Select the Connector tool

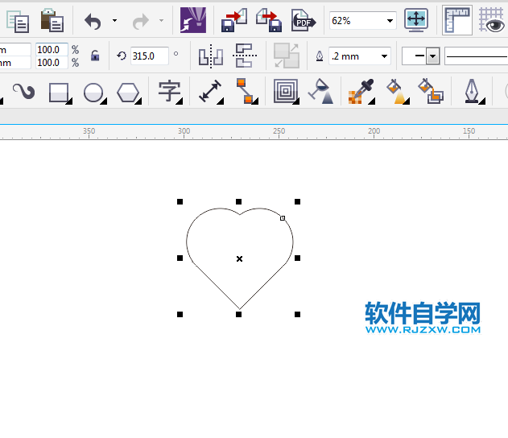click(247, 91)
